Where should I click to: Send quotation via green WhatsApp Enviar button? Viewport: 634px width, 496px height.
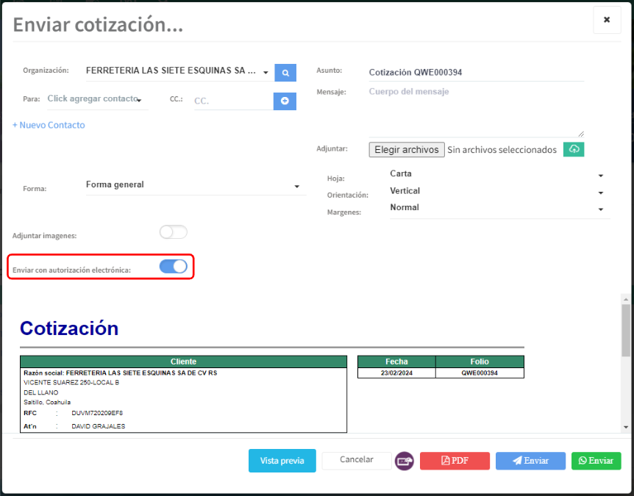596,461
